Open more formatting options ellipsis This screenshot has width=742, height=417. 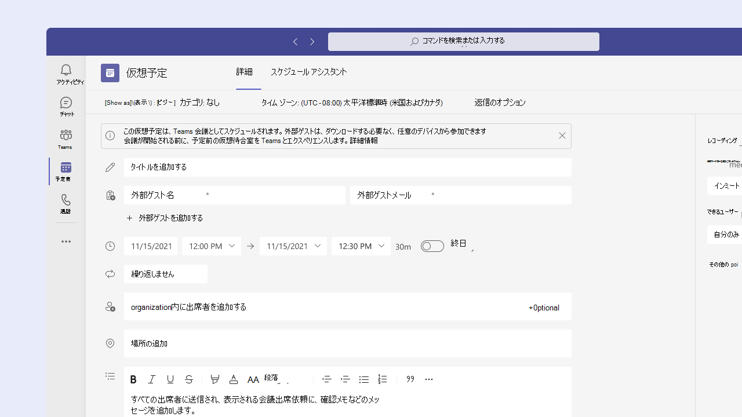[x=429, y=379]
